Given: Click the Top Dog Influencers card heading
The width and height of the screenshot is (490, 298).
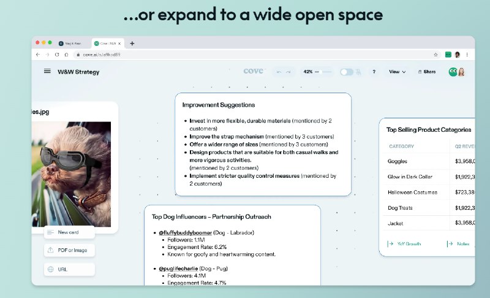Looking at the screenshot, I should point(211,216).
